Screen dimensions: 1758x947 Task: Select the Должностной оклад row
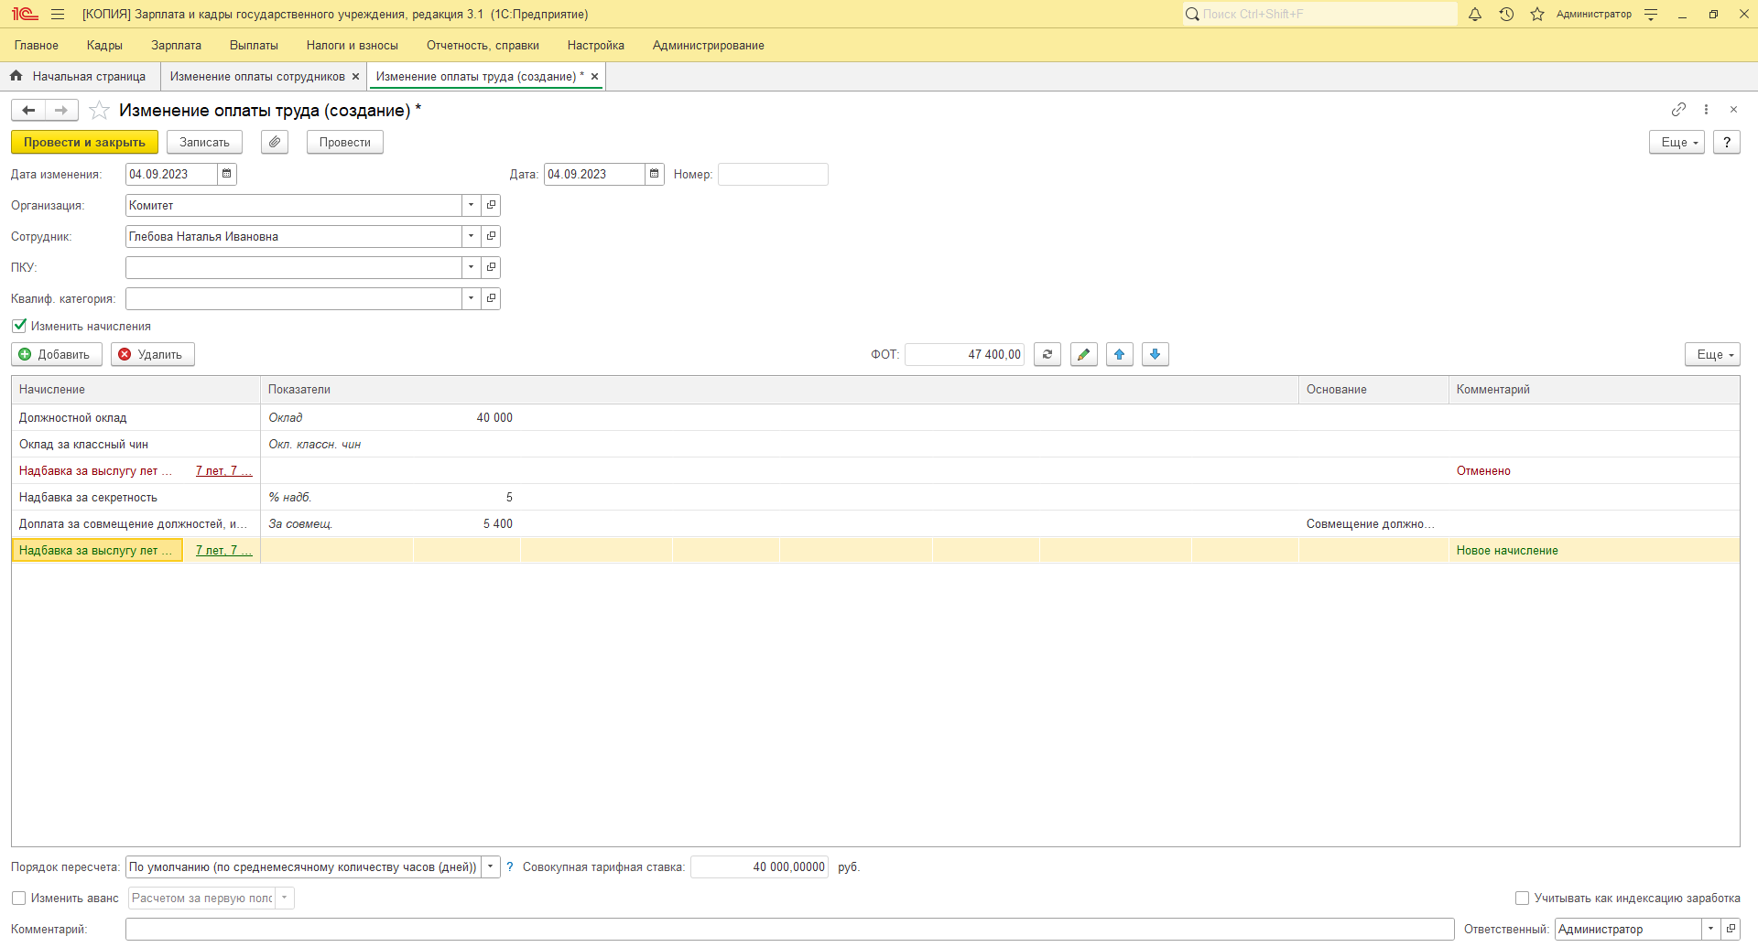pyautogui.click(x=875, y=418)
